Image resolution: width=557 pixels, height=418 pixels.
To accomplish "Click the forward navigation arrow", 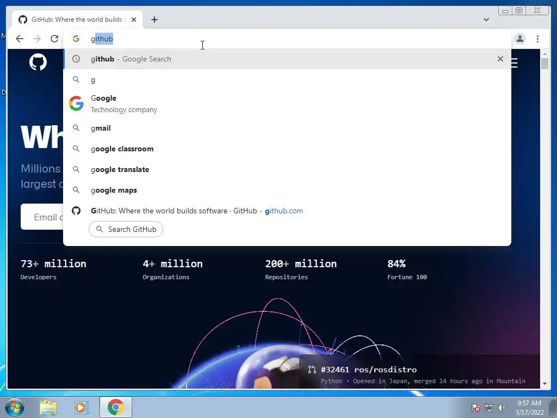I will coord(37,39).
